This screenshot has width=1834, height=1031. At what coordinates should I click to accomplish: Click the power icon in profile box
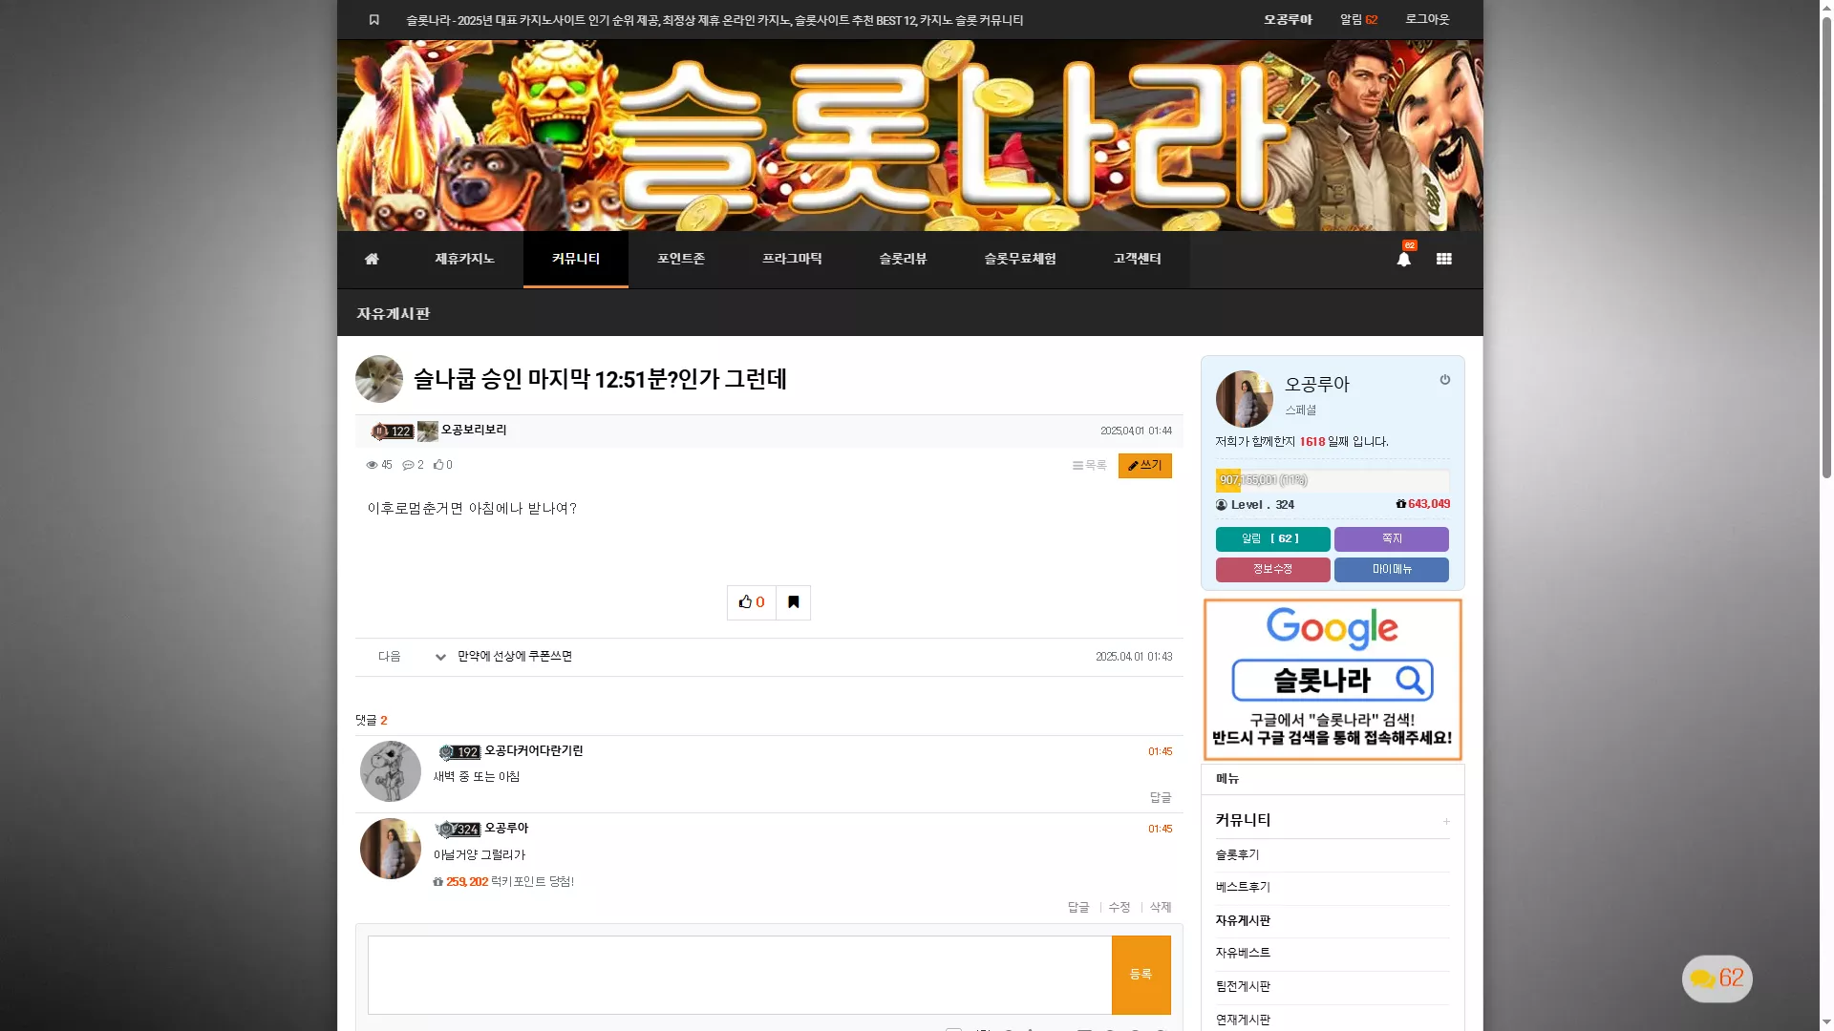(x=1445, y=380)
